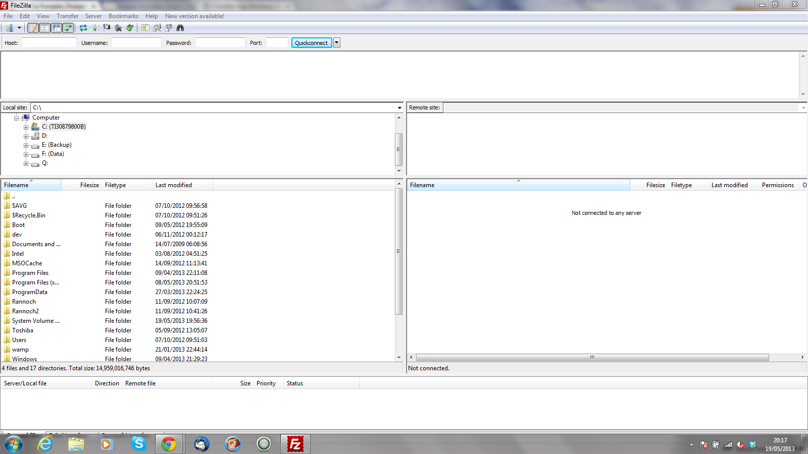The height and width of the screenshot is (454, 808).
Task: Select F: (Data) in local tree
Action: (x=53, y=154)
